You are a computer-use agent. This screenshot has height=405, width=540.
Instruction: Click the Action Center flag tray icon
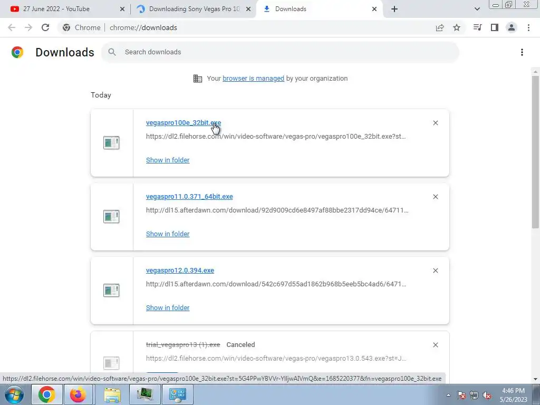(x=461, y=395)
